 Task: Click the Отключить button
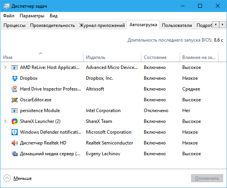pyautogui.click(x=207, y=178)
